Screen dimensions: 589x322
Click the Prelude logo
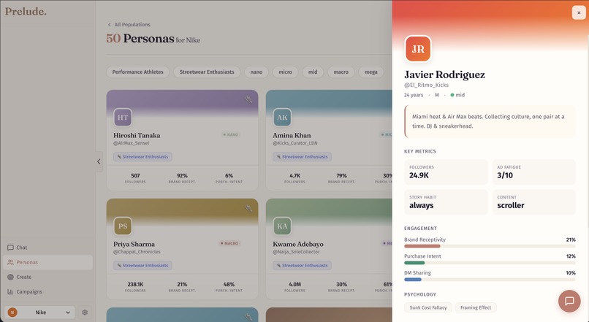click(26, 12)
